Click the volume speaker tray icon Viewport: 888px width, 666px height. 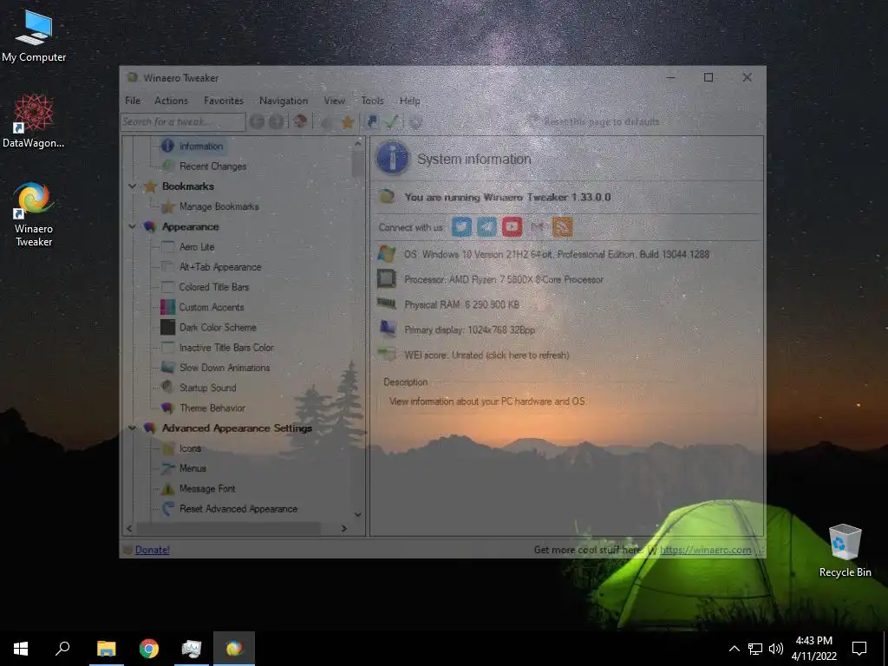[776, 649]
